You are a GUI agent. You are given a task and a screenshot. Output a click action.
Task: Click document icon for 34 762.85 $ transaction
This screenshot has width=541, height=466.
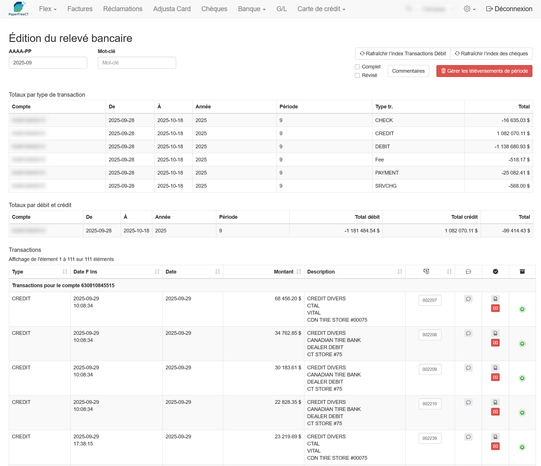[x=495, y=333]
